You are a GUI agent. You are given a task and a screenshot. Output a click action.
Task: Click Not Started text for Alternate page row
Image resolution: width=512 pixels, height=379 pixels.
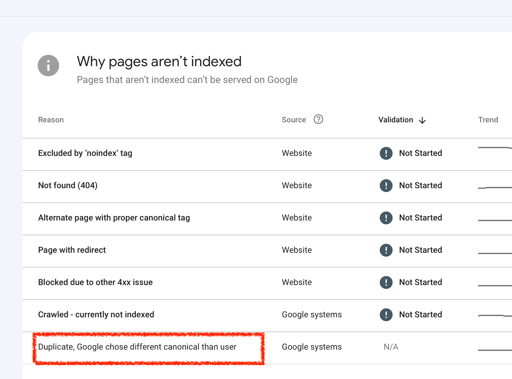click(421, 218)
